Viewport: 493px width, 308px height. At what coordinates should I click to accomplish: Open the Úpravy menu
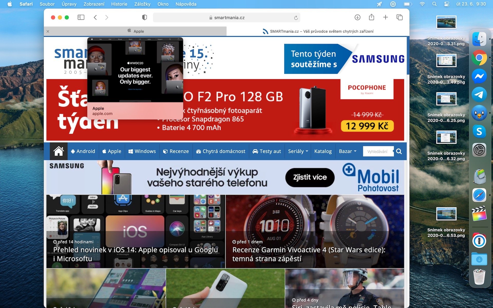click(69, 4)
